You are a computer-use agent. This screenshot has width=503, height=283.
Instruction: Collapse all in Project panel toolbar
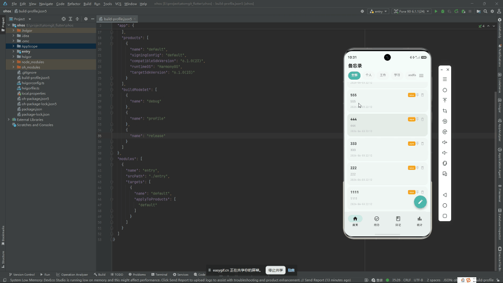[x=78, y=19]
